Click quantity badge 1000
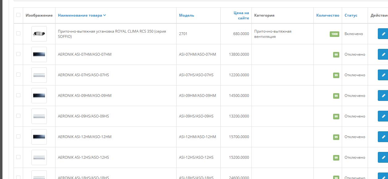The image size is (388, 179). [335, 34]
